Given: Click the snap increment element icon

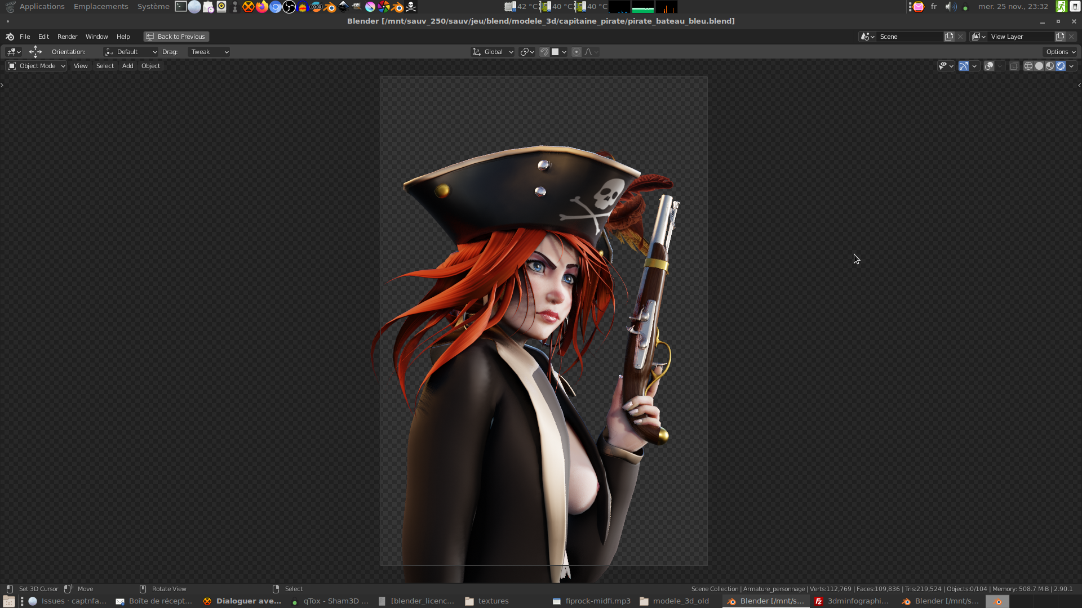Looking at the screenshot, I should pos(555,52).
